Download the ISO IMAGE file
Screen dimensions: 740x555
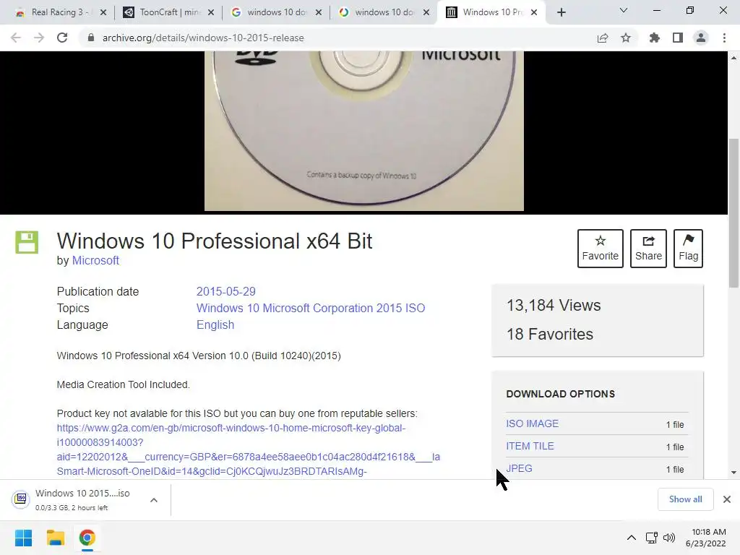pos(533,423)
